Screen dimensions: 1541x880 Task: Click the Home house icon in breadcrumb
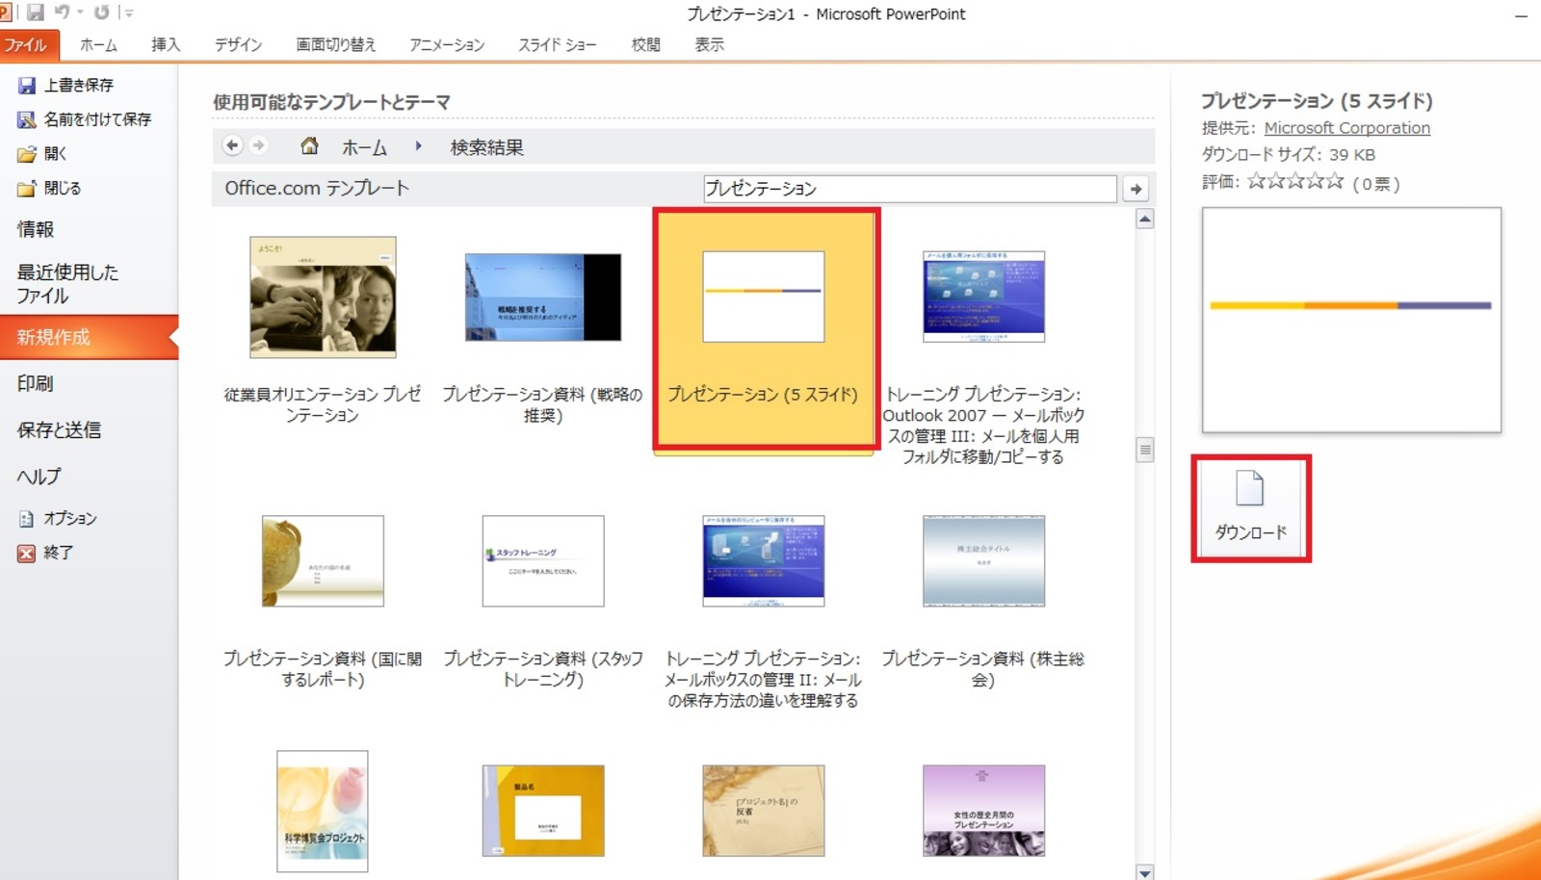point(309,145)
